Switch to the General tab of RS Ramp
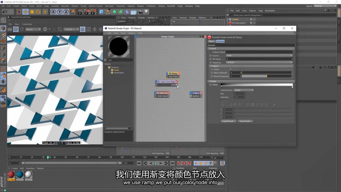Image resolution: width=341 pixels, height=192 pixels. [220, 41]
